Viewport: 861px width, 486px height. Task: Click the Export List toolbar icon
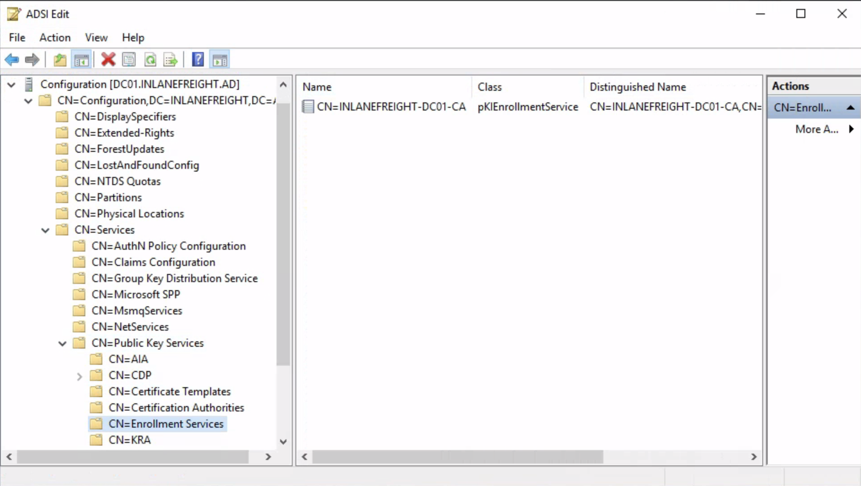tap(171, 60)
